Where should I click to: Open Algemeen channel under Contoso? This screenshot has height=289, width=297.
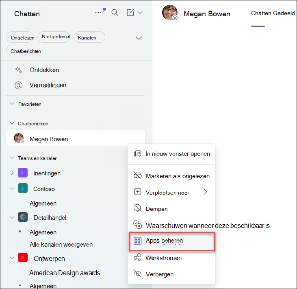coord(43,204)
